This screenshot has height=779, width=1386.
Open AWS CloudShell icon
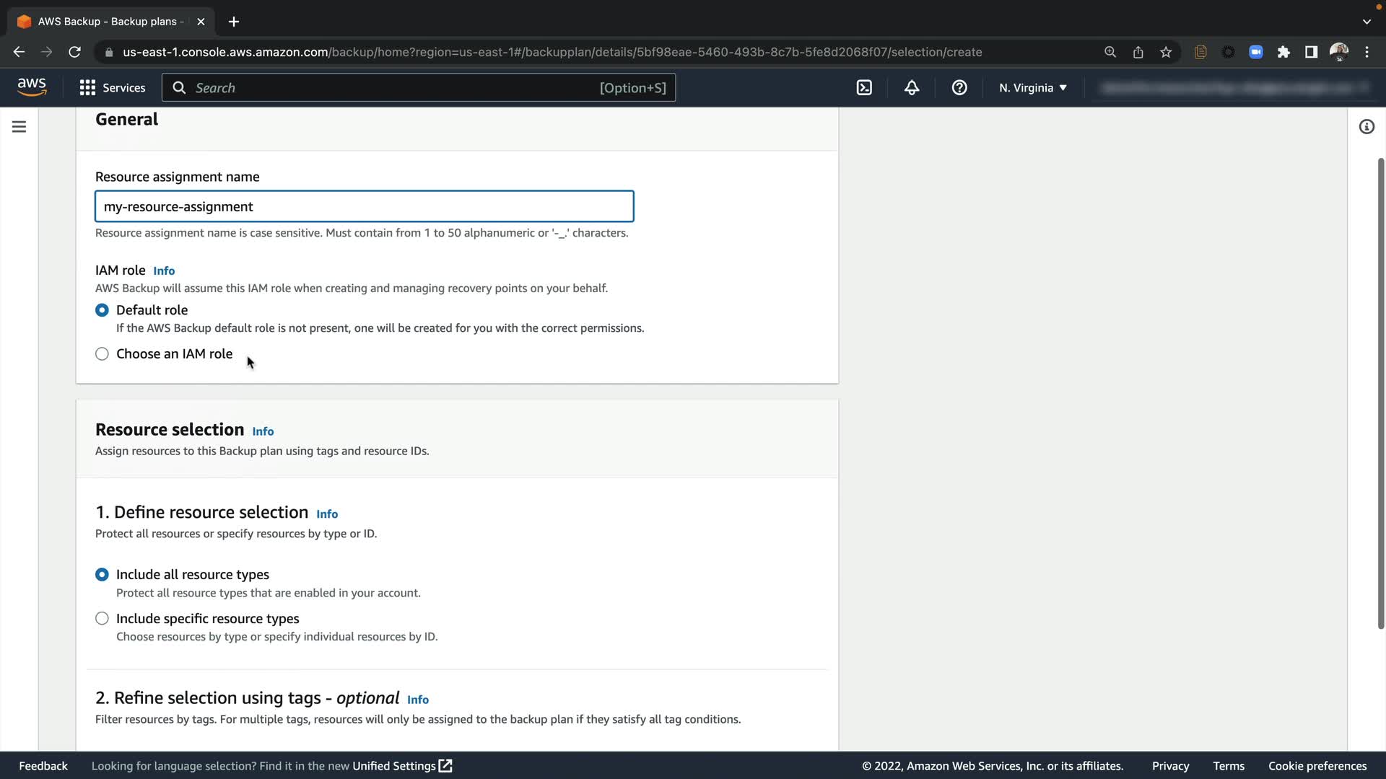click(864, 88)
